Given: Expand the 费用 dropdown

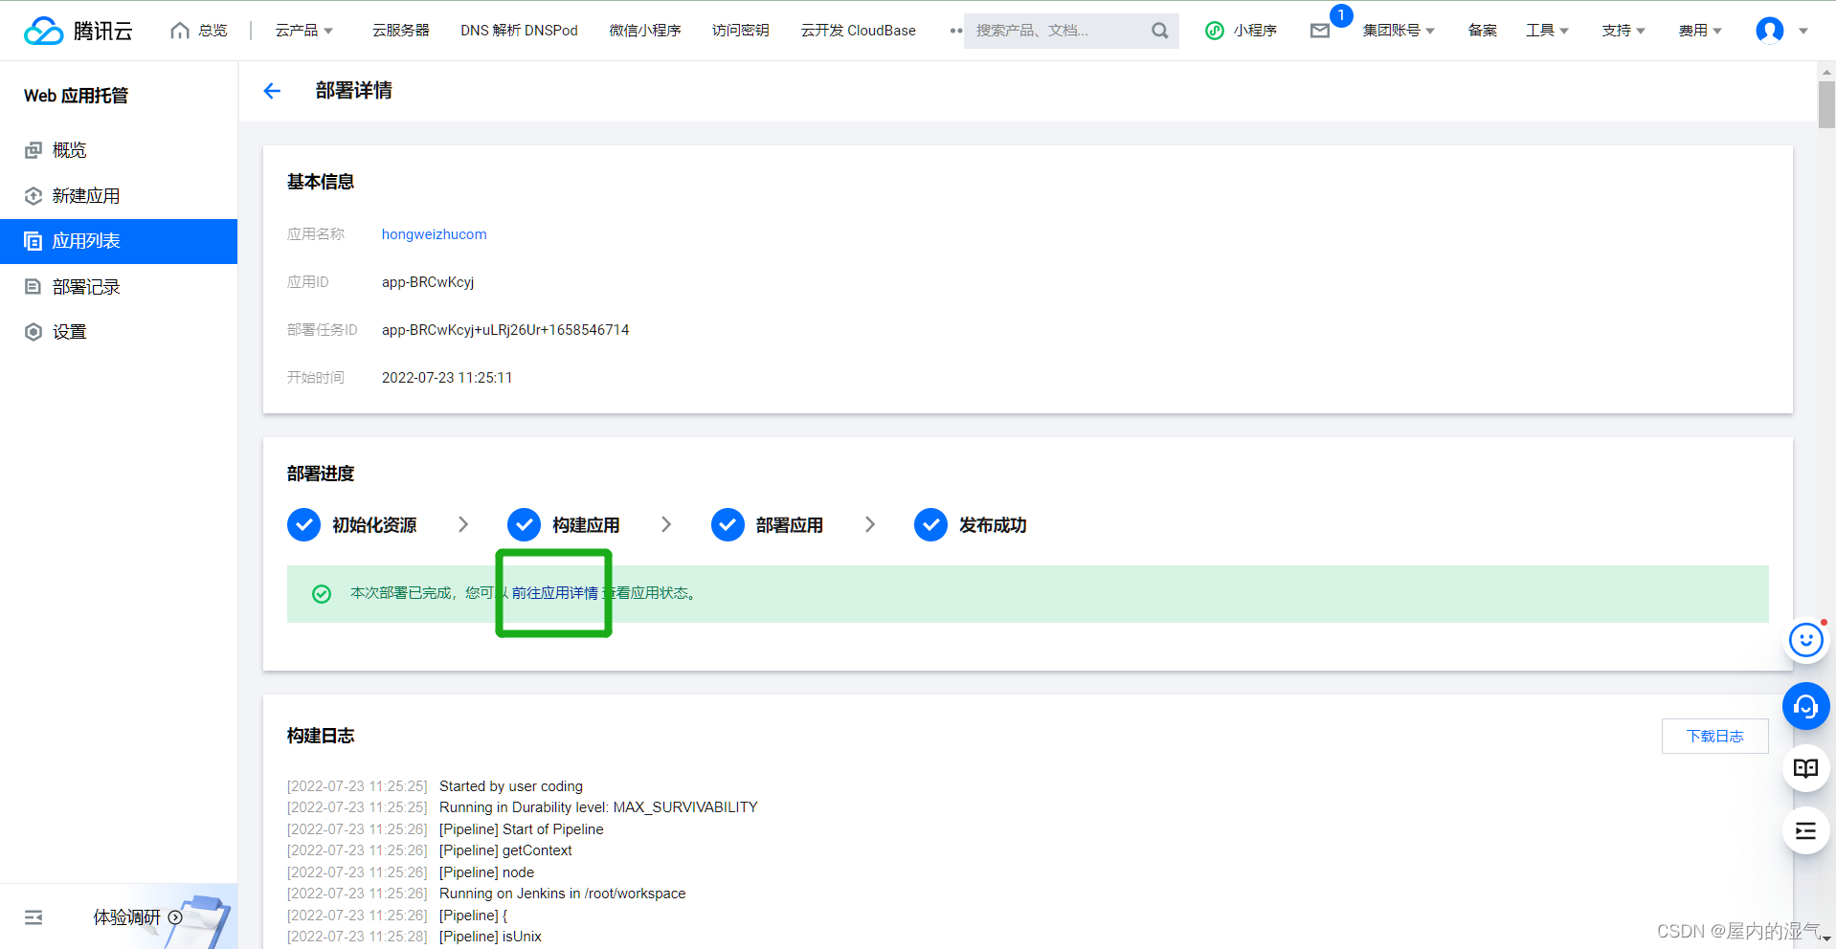Looking at the screenshot, I should 1700,31.
